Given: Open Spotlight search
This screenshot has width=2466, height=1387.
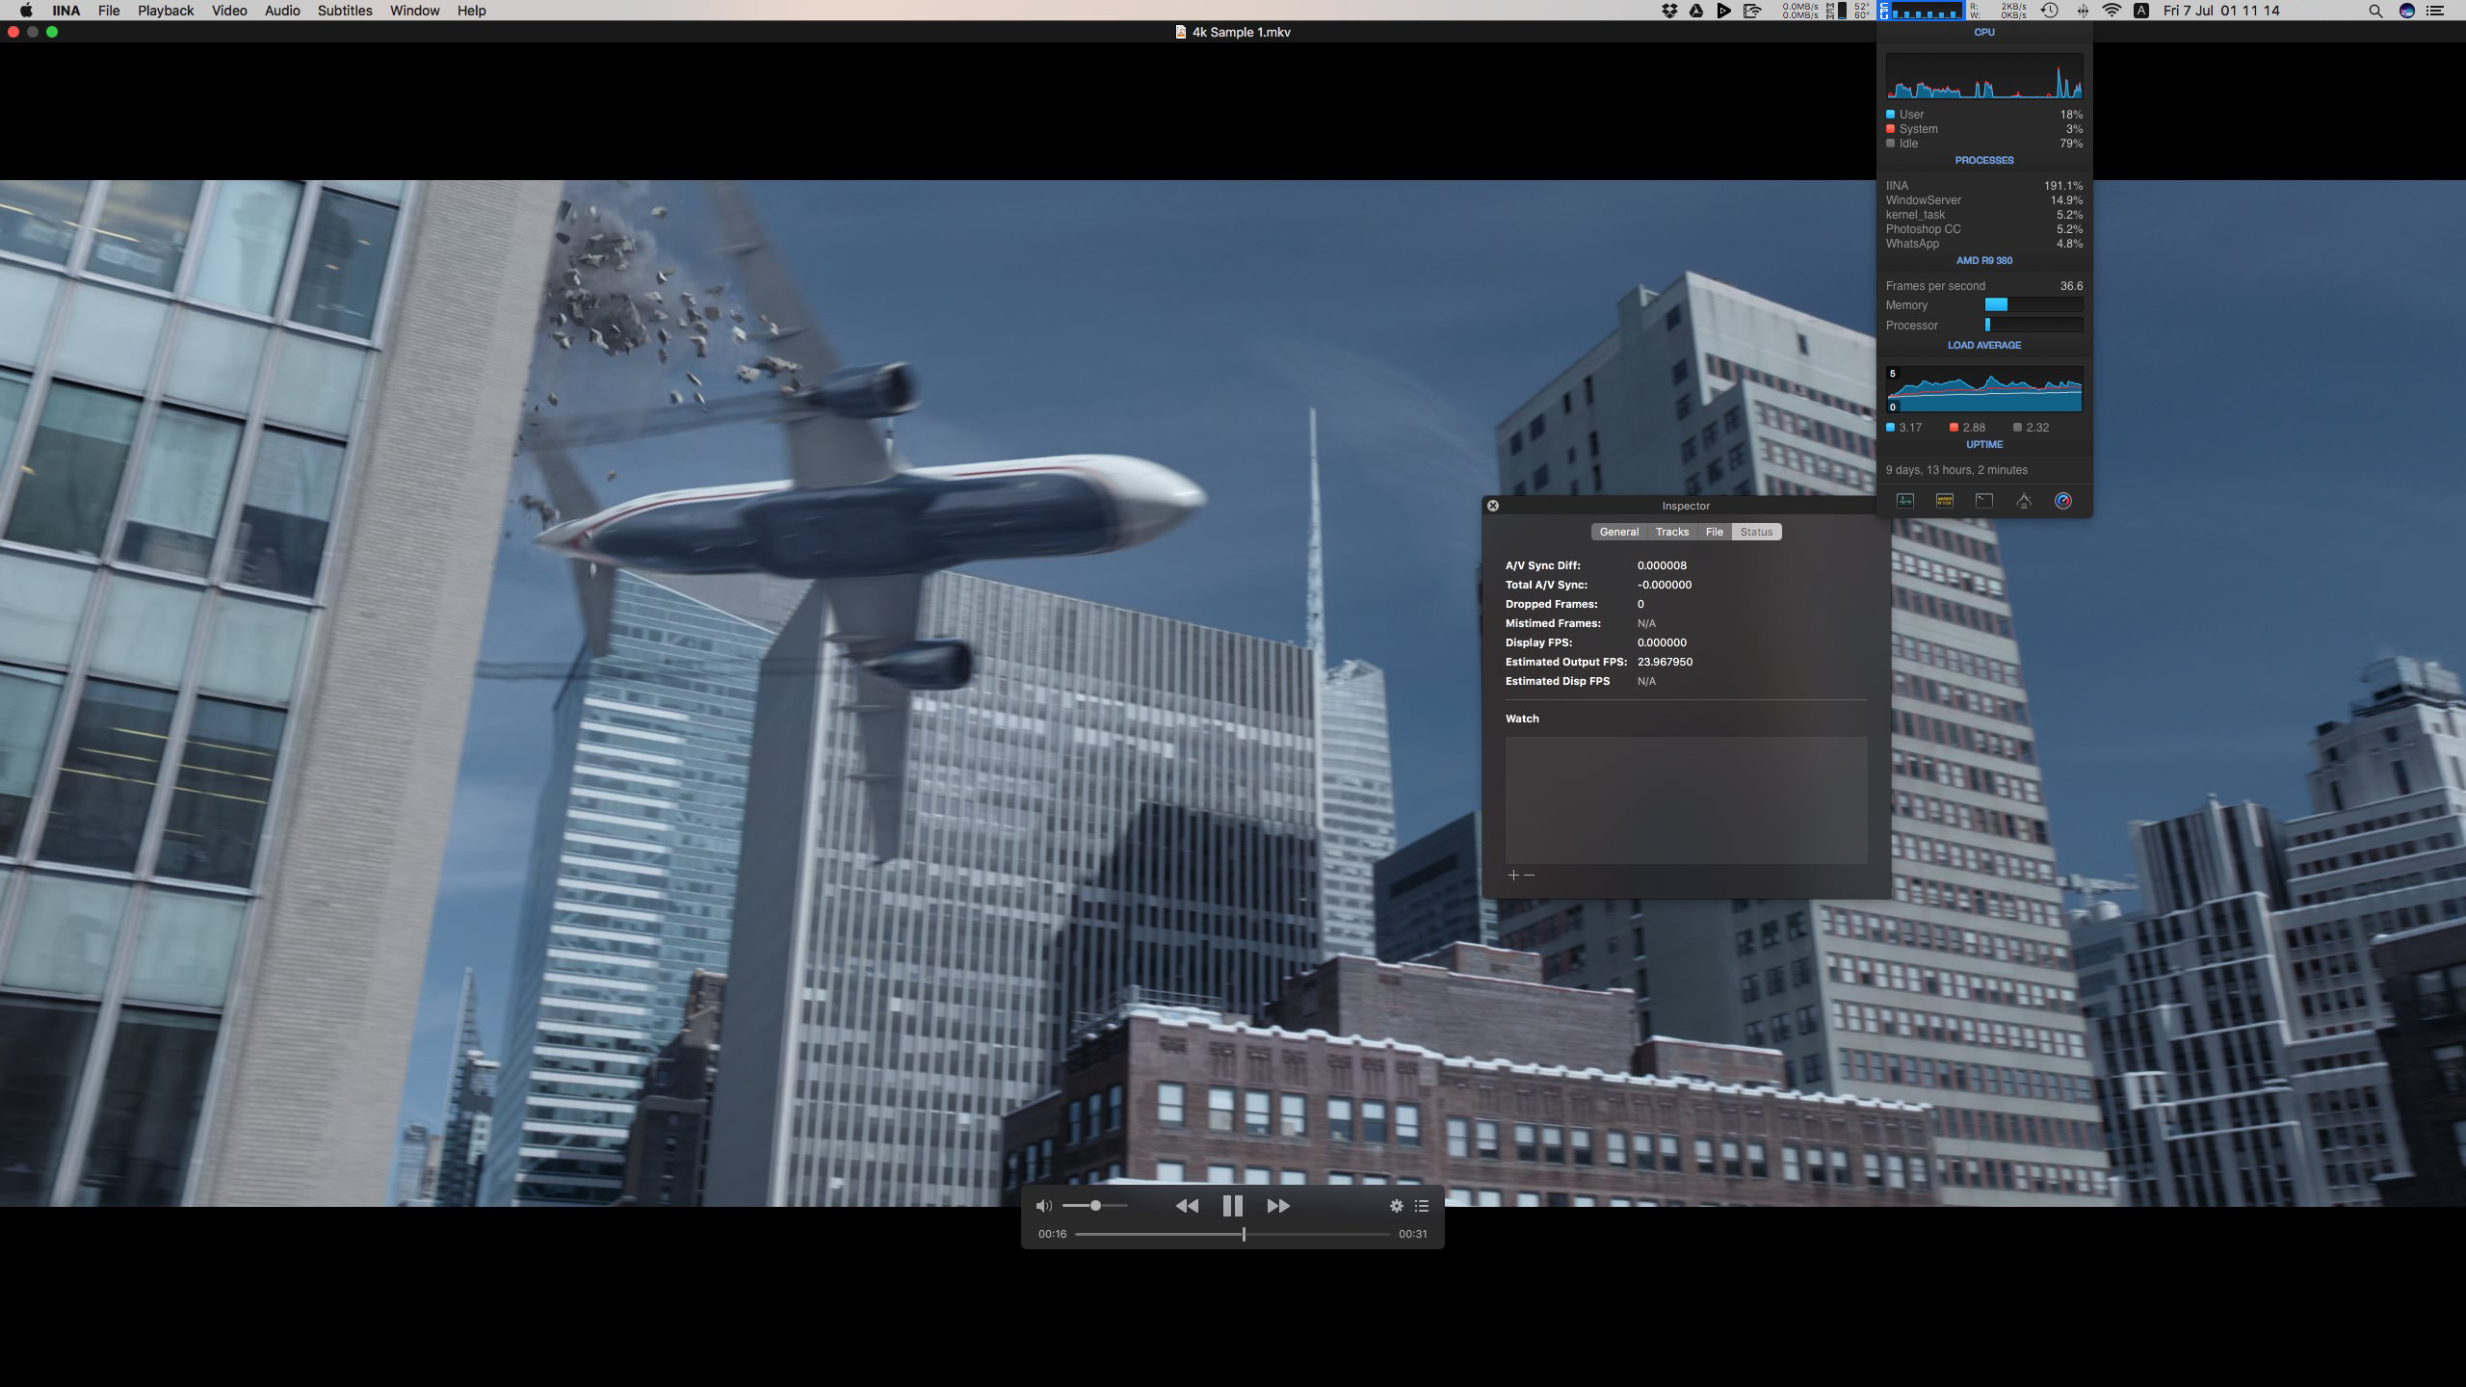Looking at the screenshot, I should point(2375,11).
